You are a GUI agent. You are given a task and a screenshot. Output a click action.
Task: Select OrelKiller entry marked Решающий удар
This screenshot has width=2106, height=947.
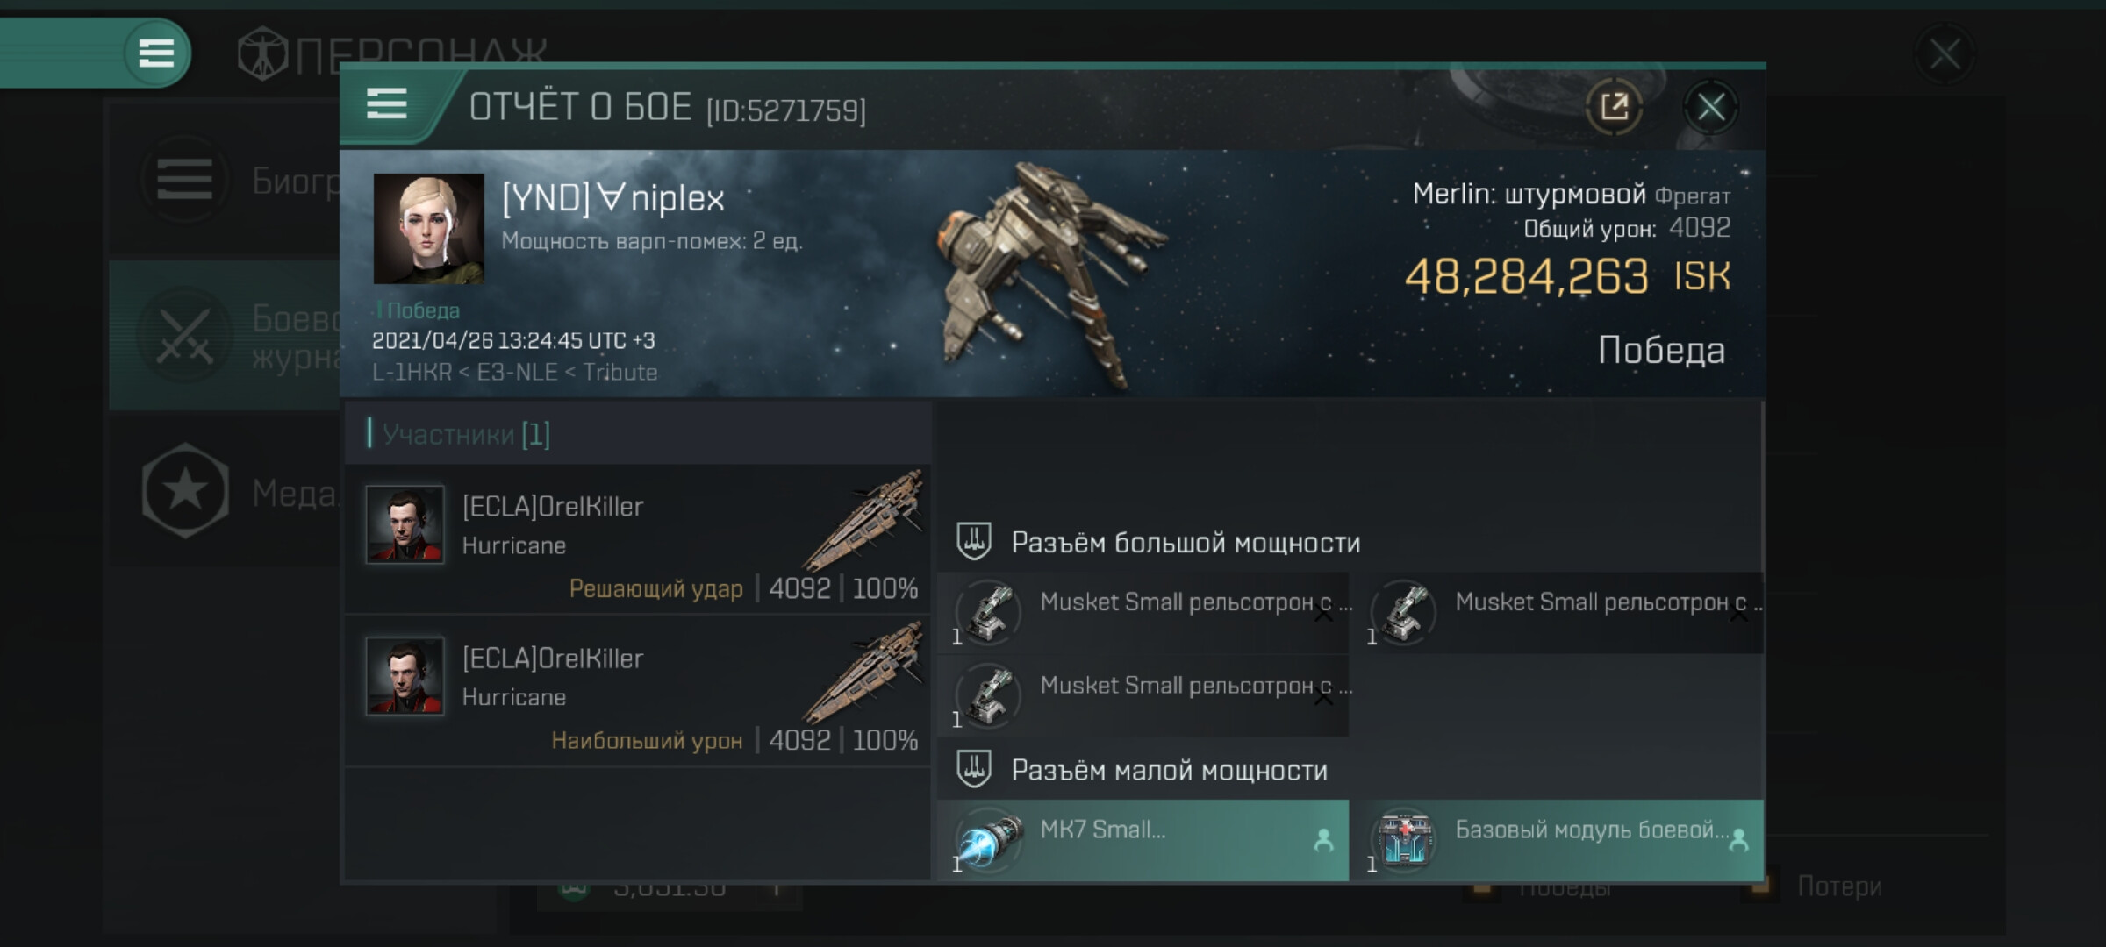point(639,539)
